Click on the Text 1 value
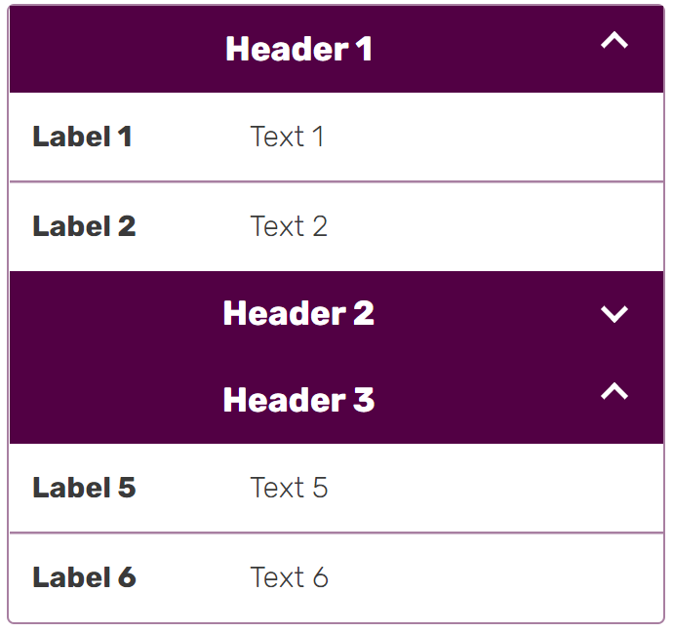Screen dimensions: 673x632 [x=287, y=137]
